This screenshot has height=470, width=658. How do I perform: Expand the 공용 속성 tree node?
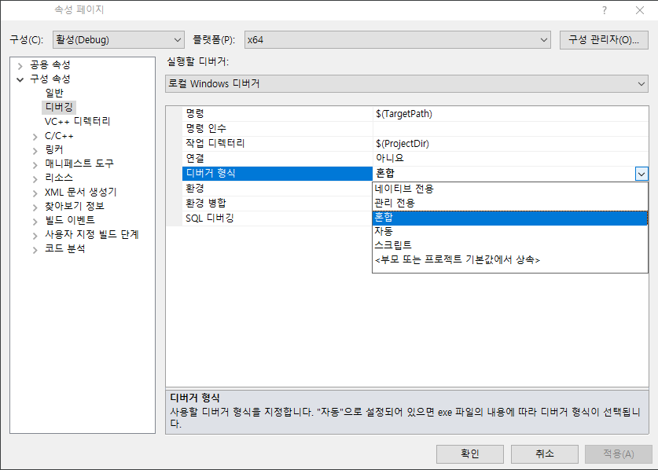tap(20, 65)
